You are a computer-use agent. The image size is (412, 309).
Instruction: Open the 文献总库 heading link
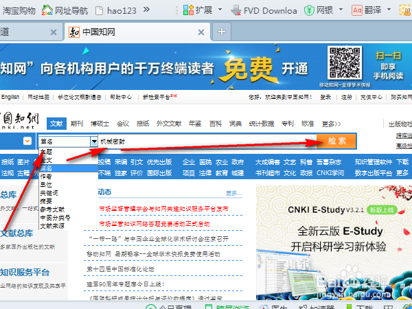(16, 233)
